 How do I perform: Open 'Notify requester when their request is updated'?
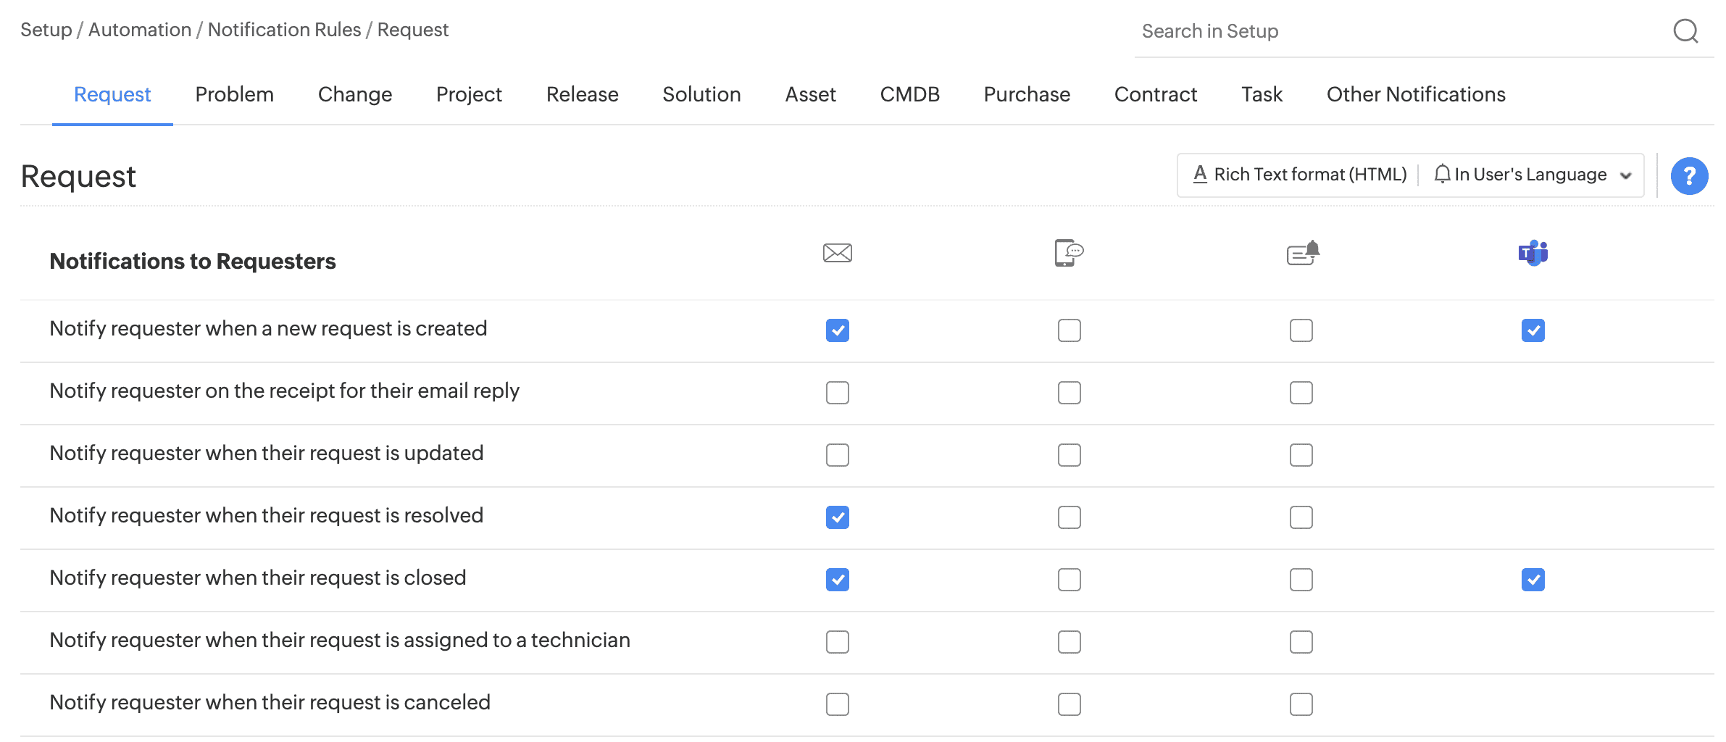pyautogui.click(x=266, y=454)
